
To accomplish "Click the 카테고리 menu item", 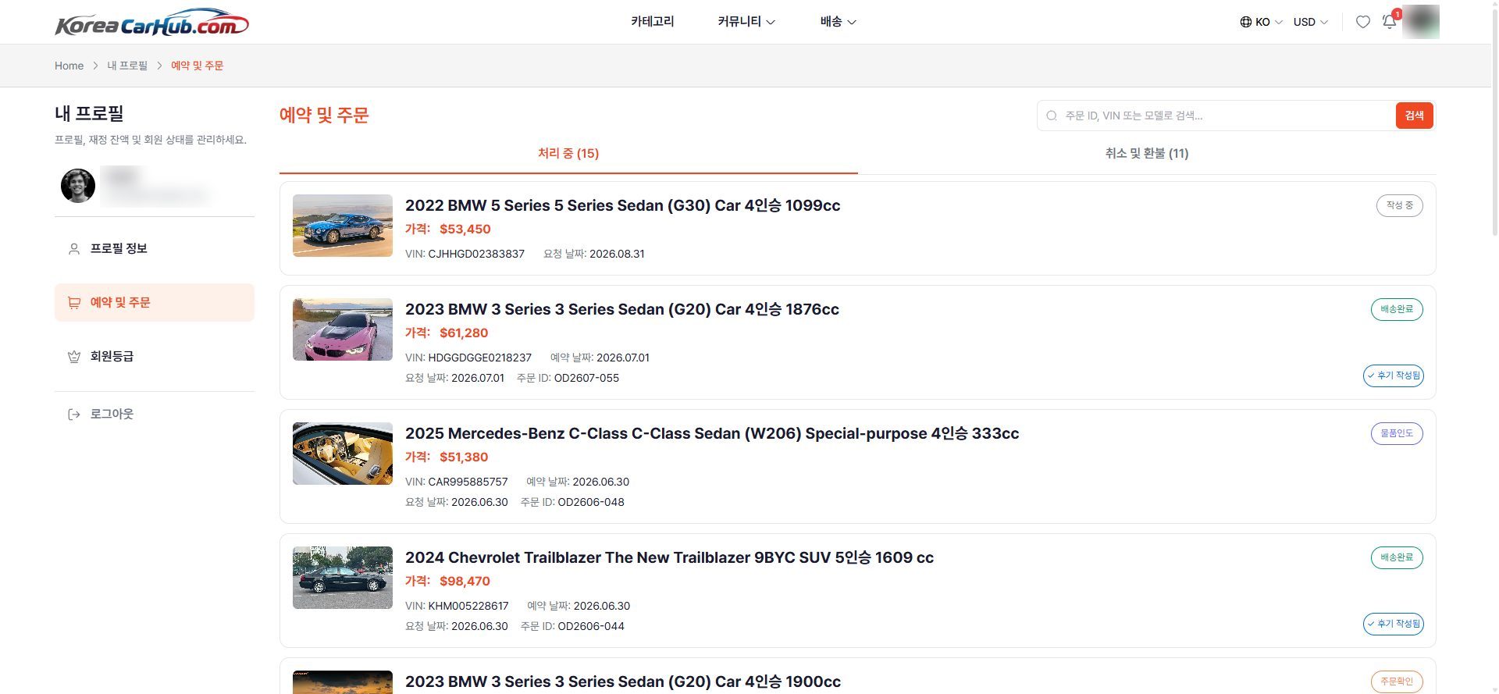I will click(x=653, y=22).
